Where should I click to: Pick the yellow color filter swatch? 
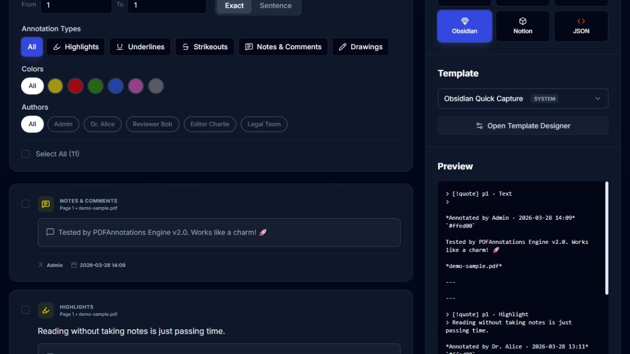click(x=55, y=86)
